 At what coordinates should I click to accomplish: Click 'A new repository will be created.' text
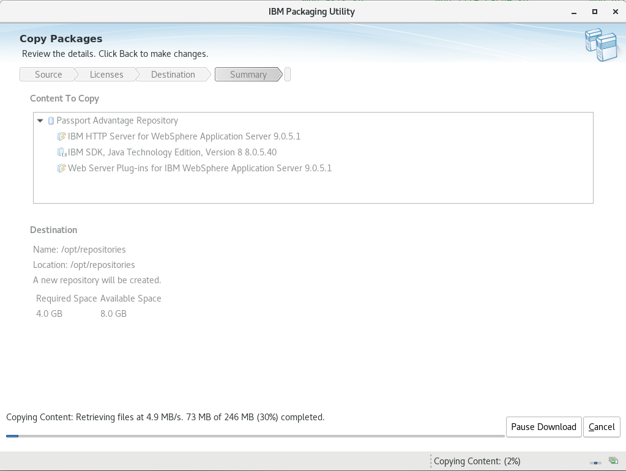tap(97, 280)
